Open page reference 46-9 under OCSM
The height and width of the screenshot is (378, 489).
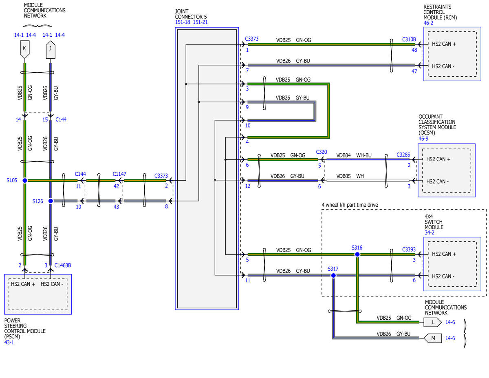pos(424,139)
